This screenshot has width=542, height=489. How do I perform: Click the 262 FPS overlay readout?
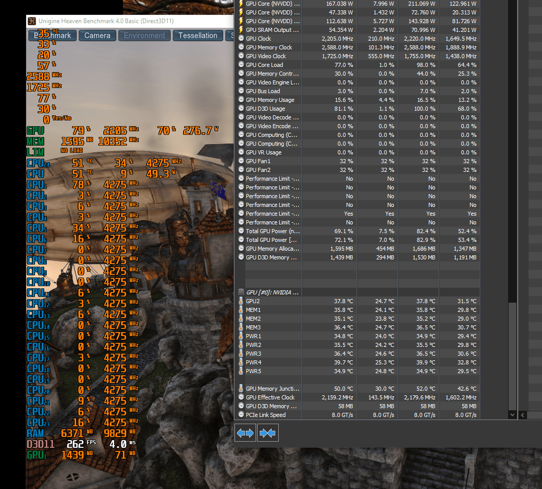tap(81, 444)
